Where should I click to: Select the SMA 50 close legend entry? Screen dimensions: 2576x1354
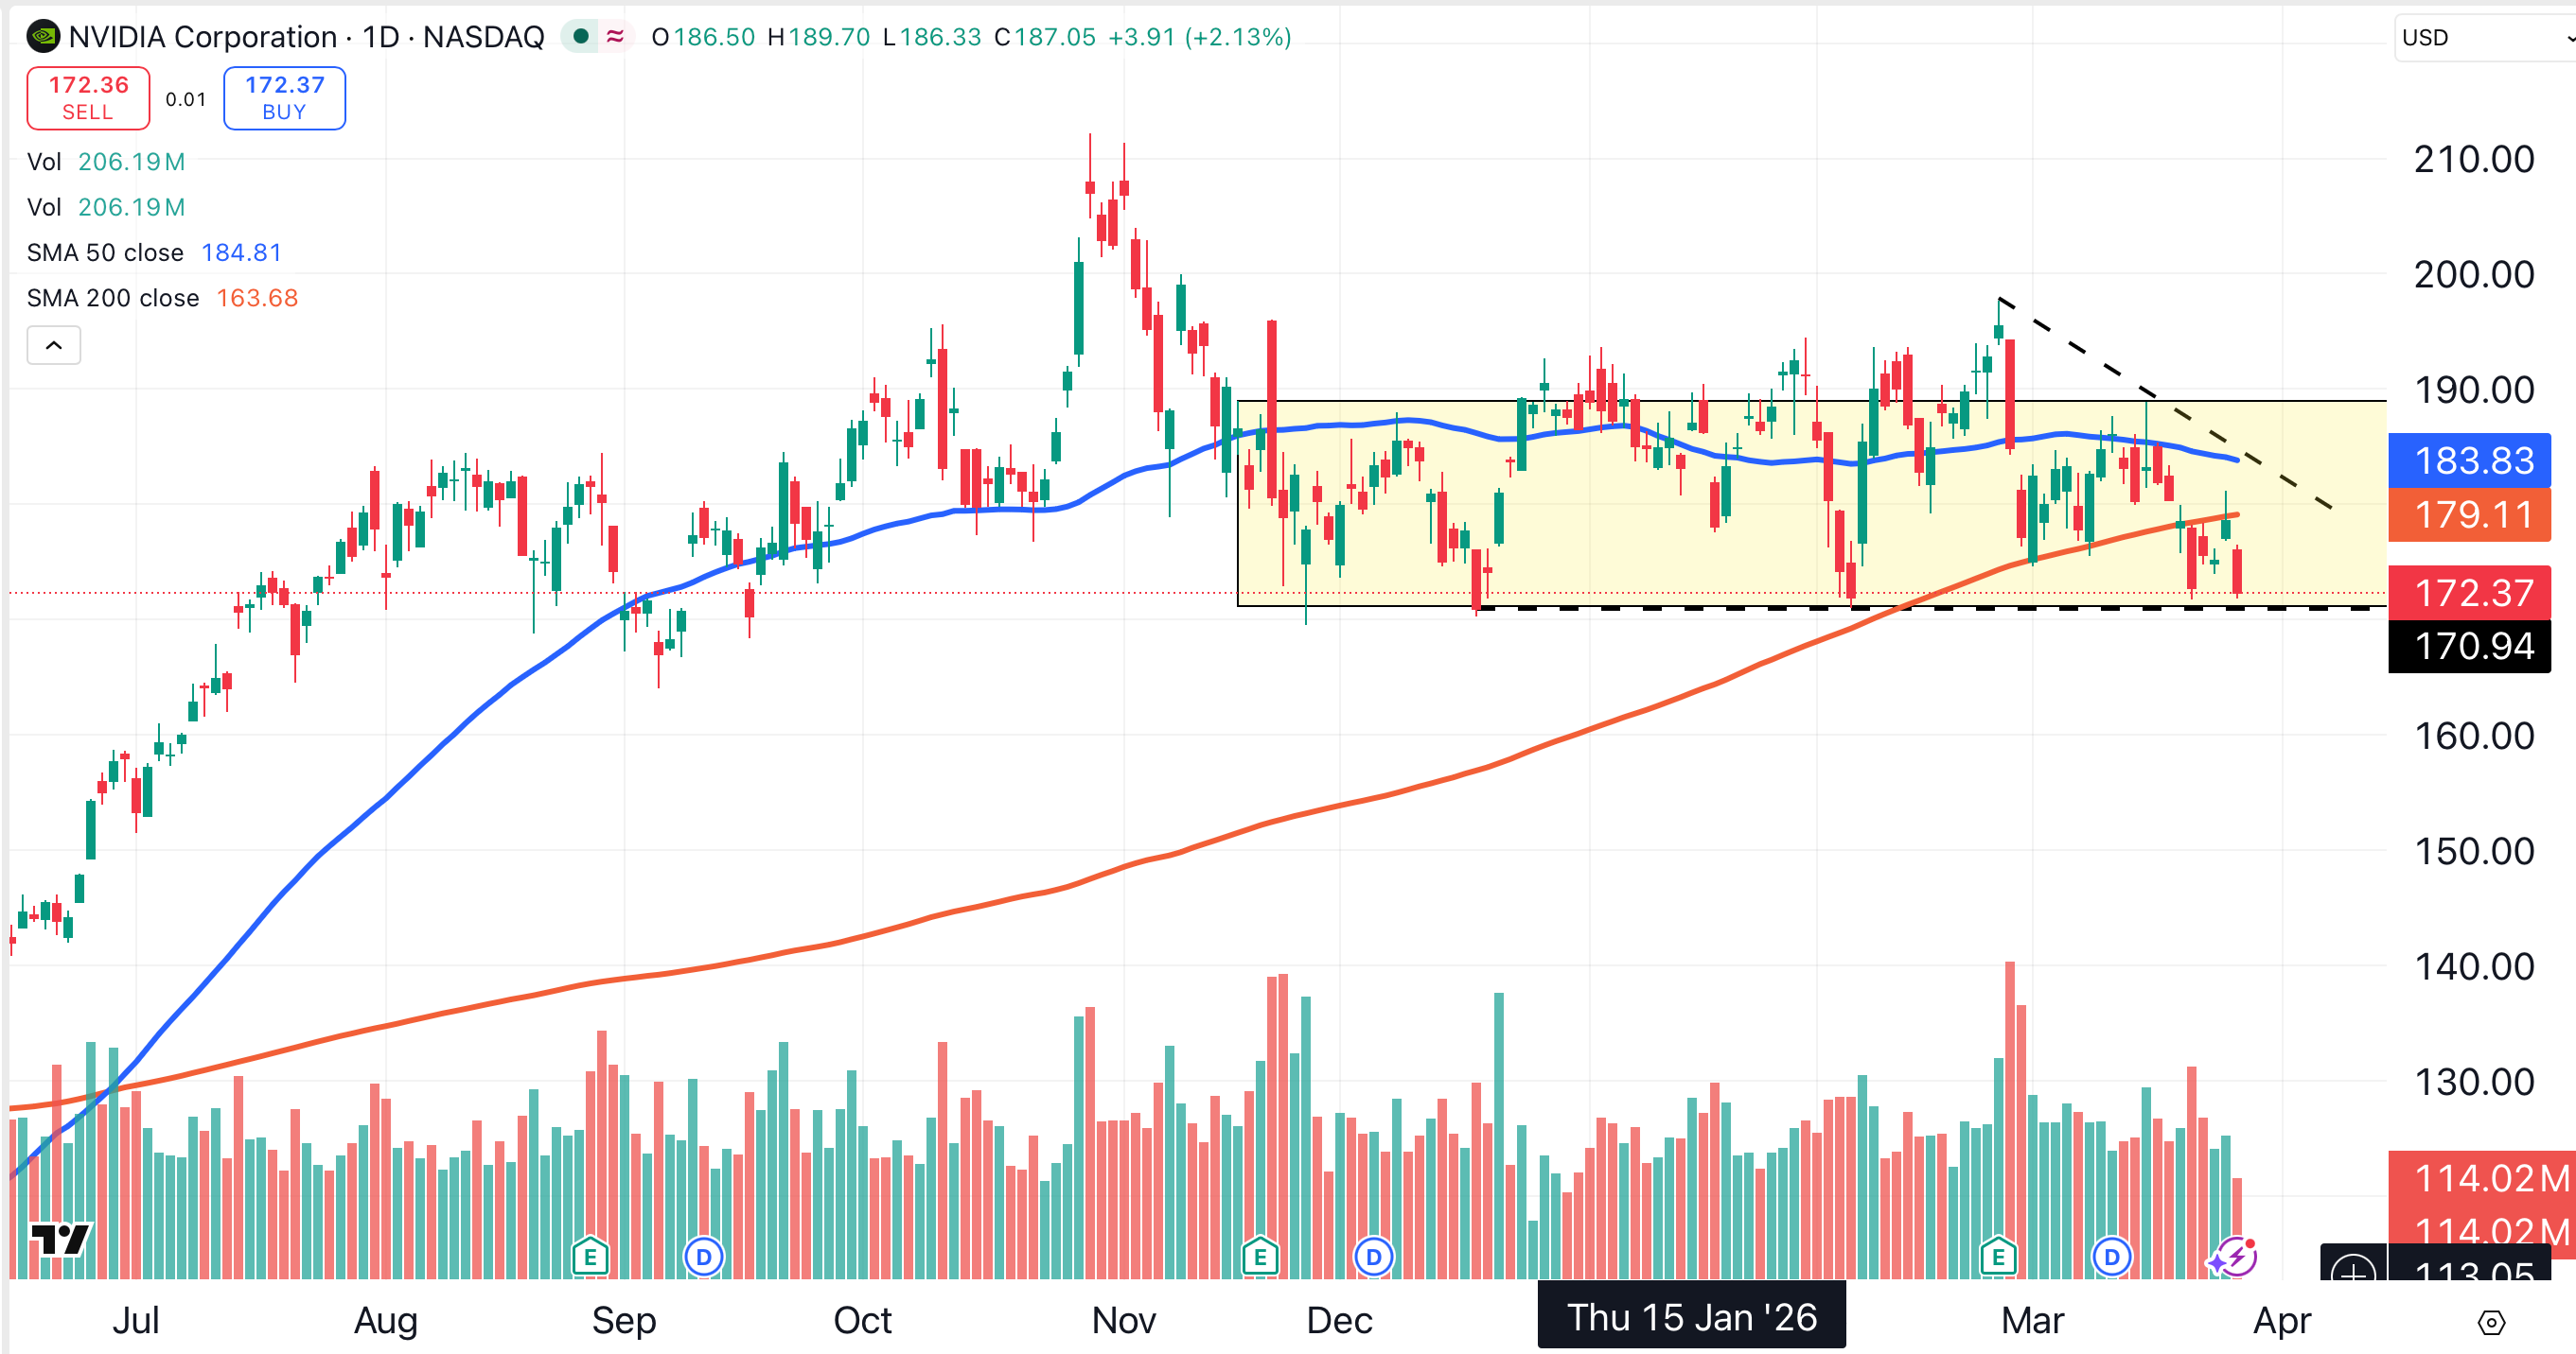[105, 252]
